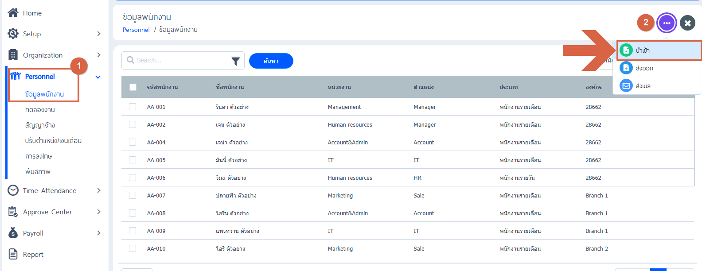The image size is (702, 271).
Task: Close the page with the X button
Action: [688, 23]
